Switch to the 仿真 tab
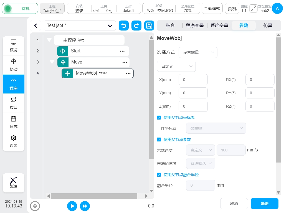 (268, 26)
